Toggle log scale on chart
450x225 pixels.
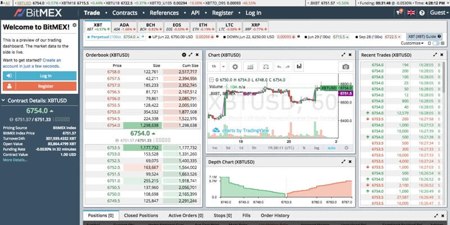316,148
